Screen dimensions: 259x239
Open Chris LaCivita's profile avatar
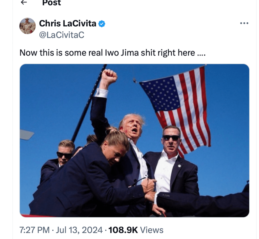[x=28, y=26]
